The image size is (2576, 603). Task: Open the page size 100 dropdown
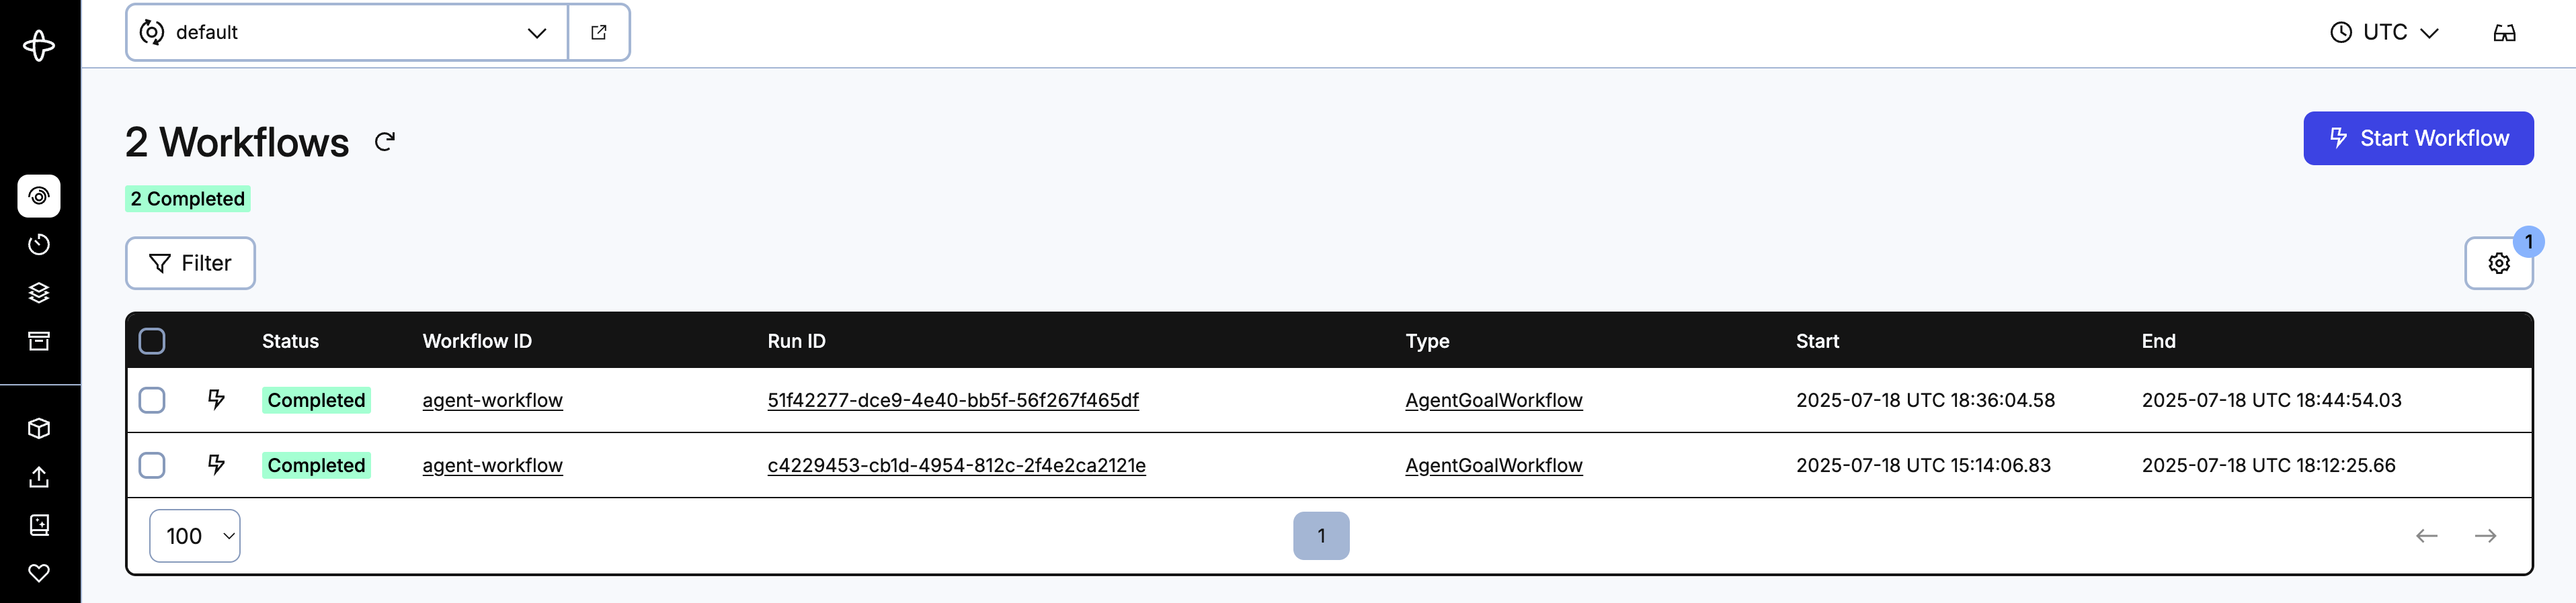(x=194, y=535)
